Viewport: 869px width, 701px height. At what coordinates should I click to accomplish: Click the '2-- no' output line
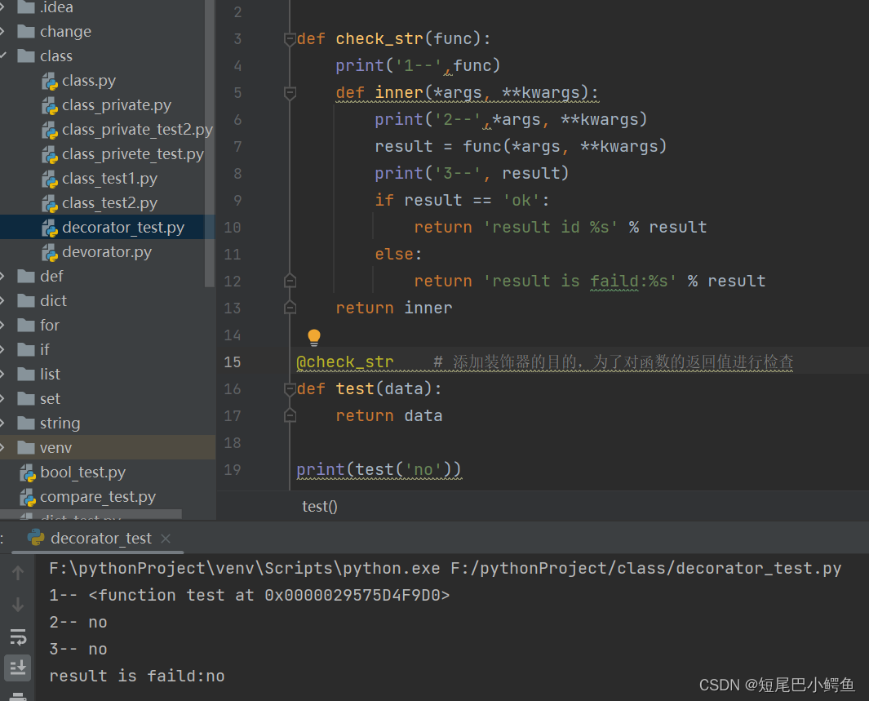(78, 623)
